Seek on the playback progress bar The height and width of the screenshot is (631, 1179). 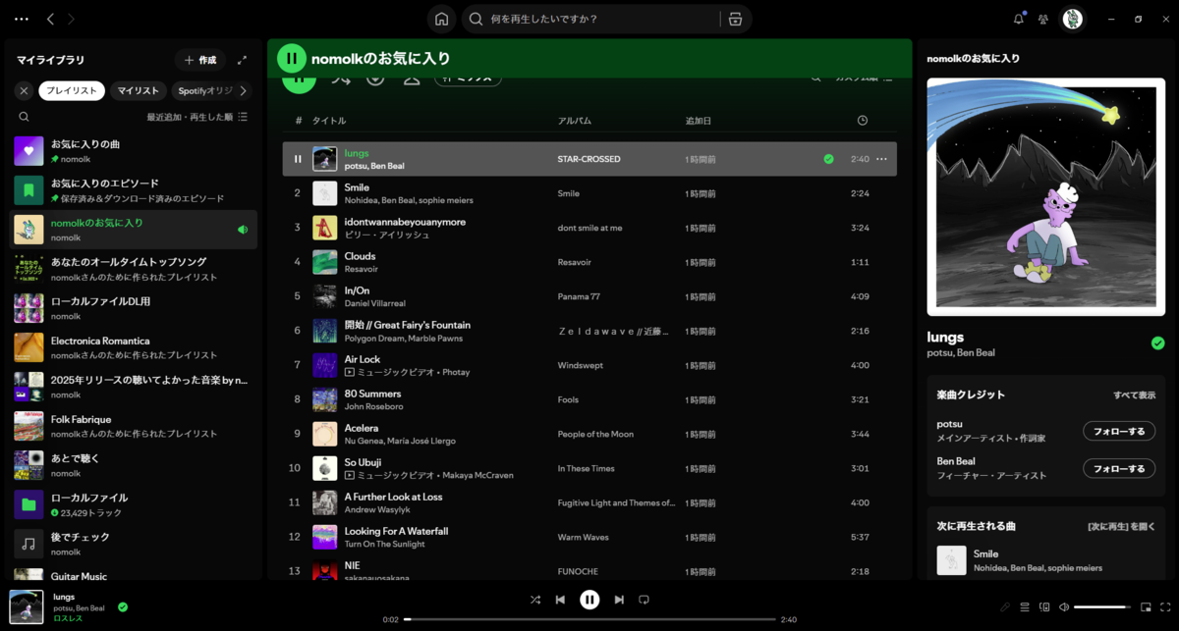coord(589,619)
